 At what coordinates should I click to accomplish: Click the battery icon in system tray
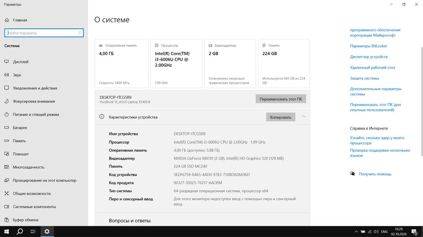coord(363,232)
